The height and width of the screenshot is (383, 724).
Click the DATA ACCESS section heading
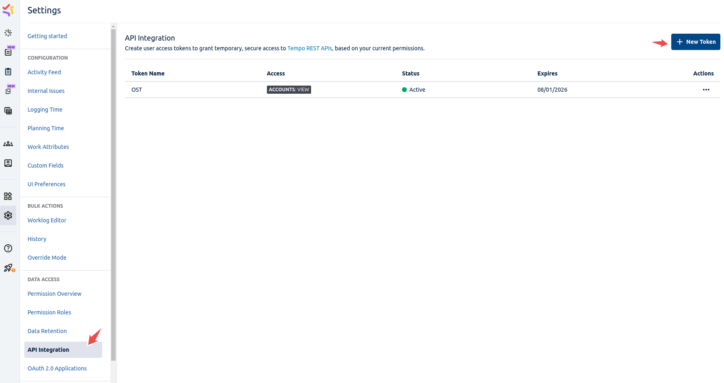43,280
